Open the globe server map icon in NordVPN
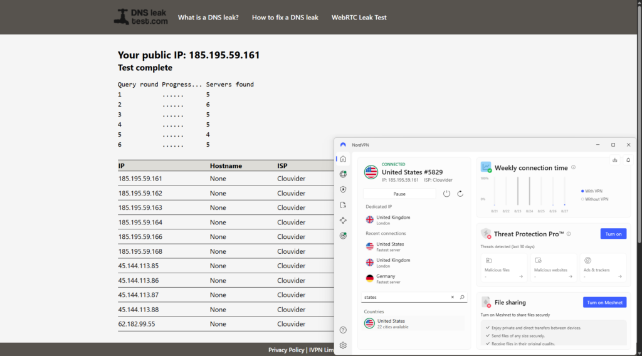Viewport: 642px width, 356px height. 343,174
